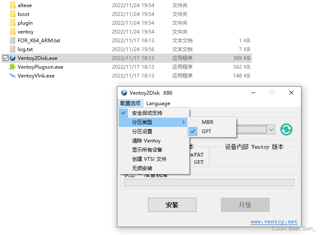
Task: Select file name VentoyVlnk.exe
Action: pyautogui.click(x=36, y=76)
